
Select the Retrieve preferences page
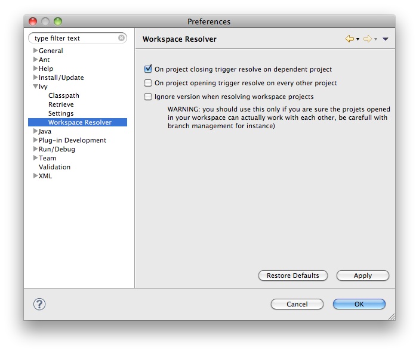tap(61, 104)
